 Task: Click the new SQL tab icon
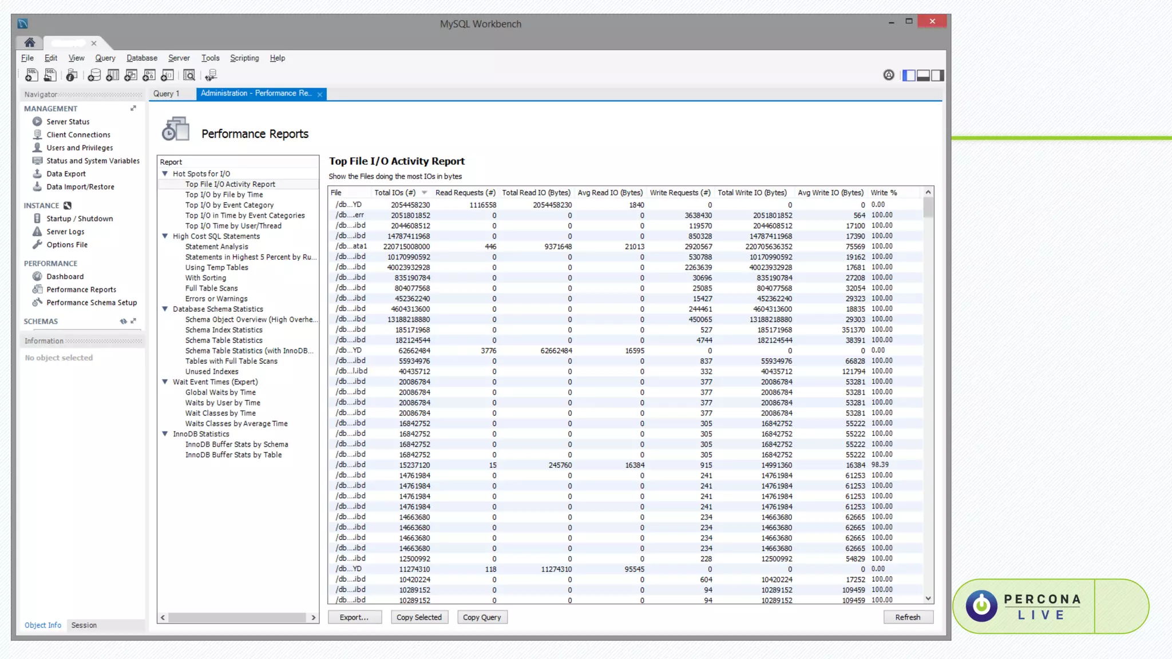click(x=31, y=75)
